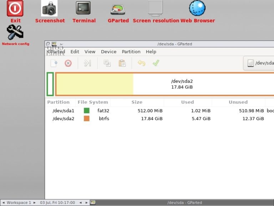This screenshot has height=206, width=274.
Task: Launch the Screenshot camera icon
Action: pyautogui.click(x=49, y=9)
